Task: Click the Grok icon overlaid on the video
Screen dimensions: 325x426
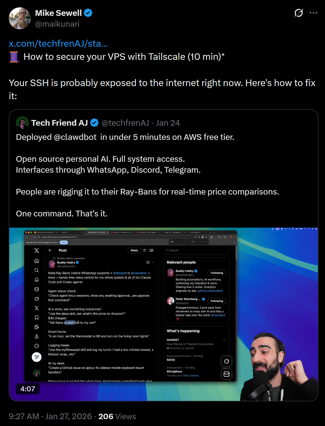Action: pyautogui.click(x=227, y=361)
